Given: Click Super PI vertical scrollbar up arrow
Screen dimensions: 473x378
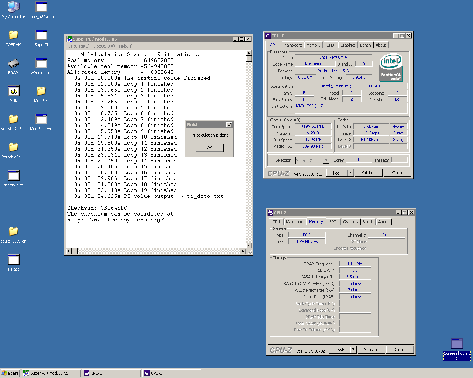Looking at the screenshot, I should click(x=249, y=53).
